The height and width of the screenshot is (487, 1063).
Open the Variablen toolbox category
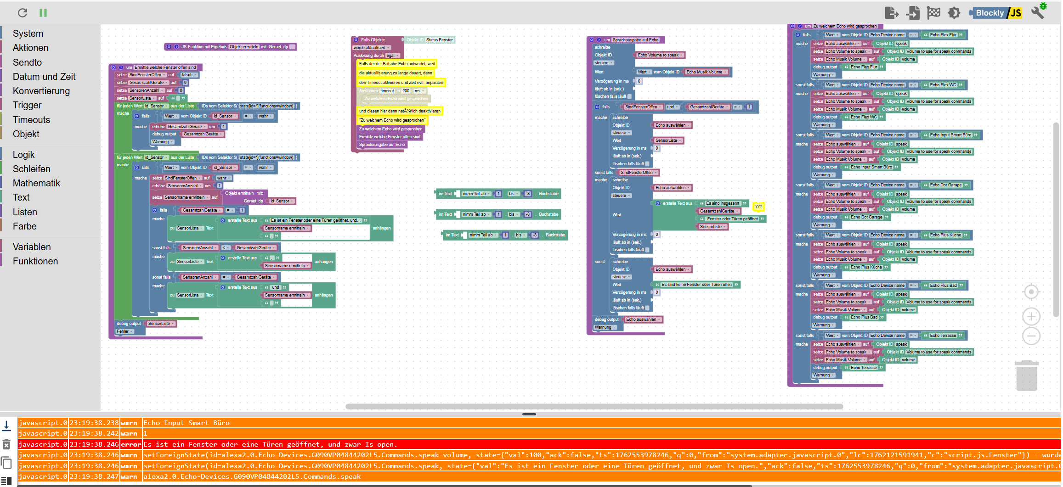(32, 247)
